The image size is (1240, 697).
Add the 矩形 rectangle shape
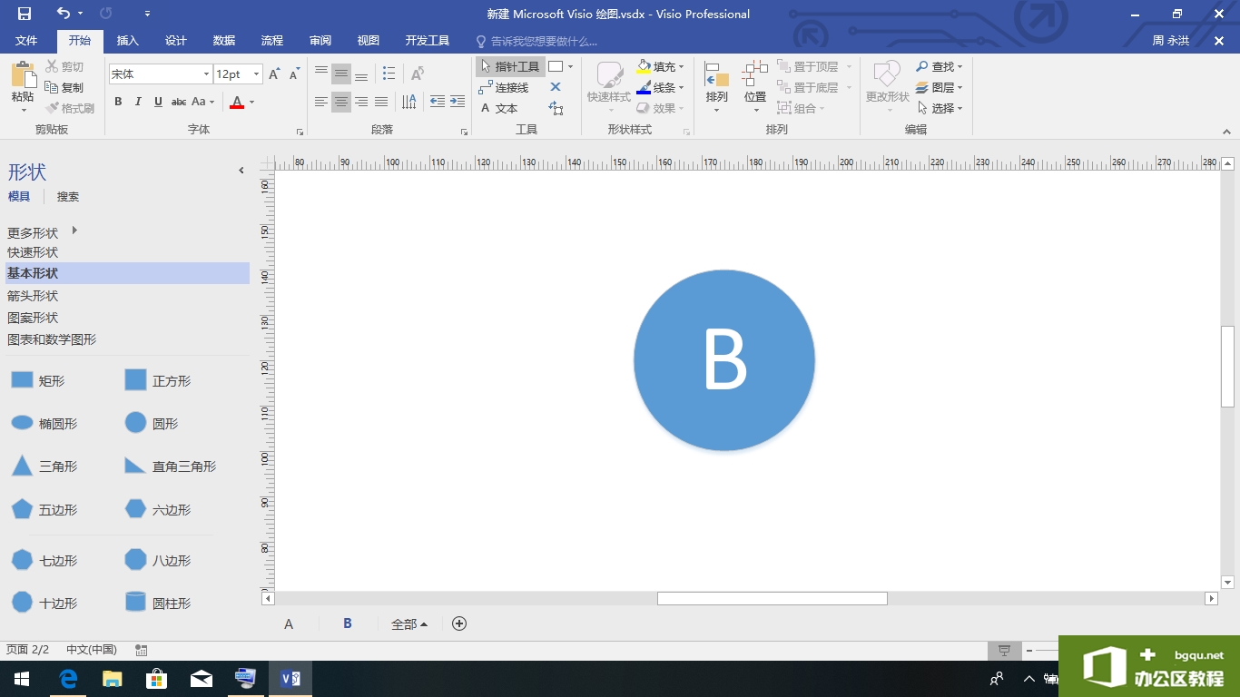coord(37,381)
